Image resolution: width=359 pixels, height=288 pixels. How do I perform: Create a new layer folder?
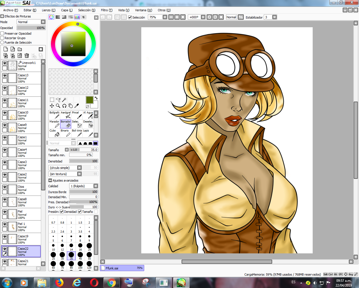pos(20,49)
